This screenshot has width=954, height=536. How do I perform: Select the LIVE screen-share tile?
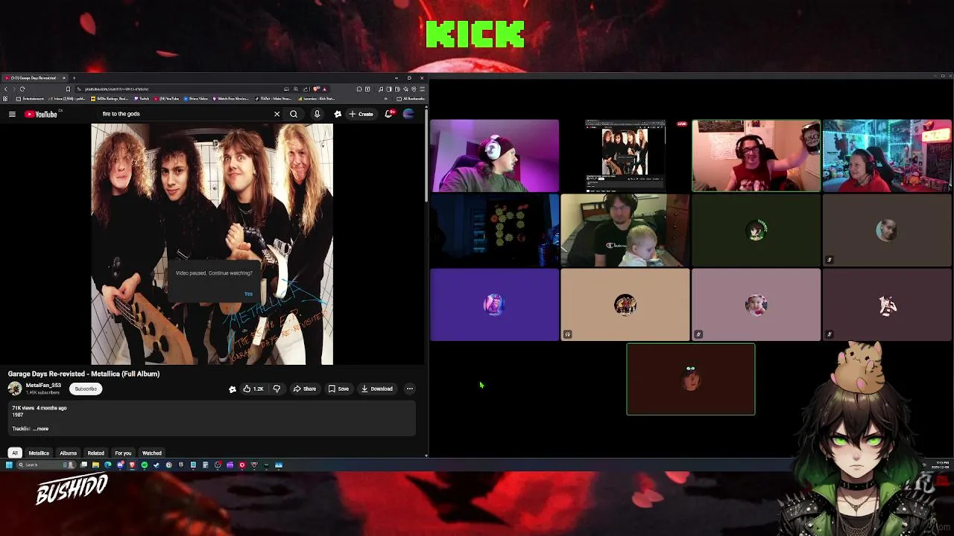pos(625,156)
